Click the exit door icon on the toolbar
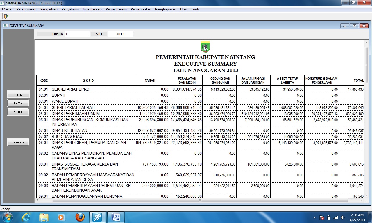 [6, 16]
